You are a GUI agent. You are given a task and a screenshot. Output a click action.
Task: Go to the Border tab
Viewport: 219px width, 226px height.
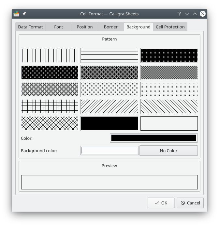click(x=111, y=27)
